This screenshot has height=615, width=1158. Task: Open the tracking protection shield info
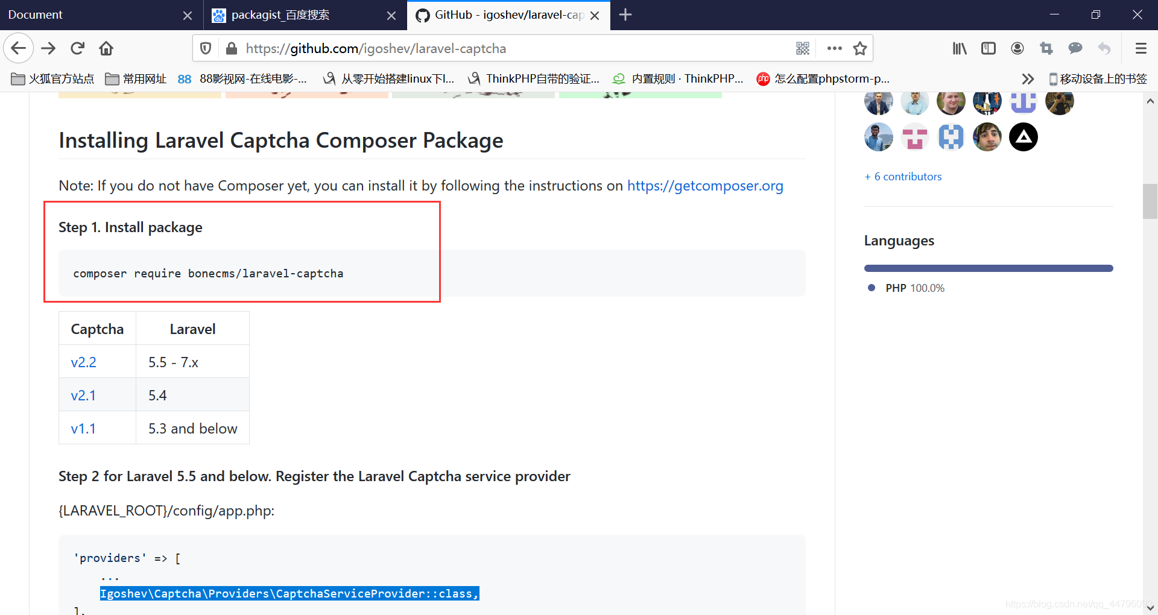pyautogui.click(x=206, y=48)
